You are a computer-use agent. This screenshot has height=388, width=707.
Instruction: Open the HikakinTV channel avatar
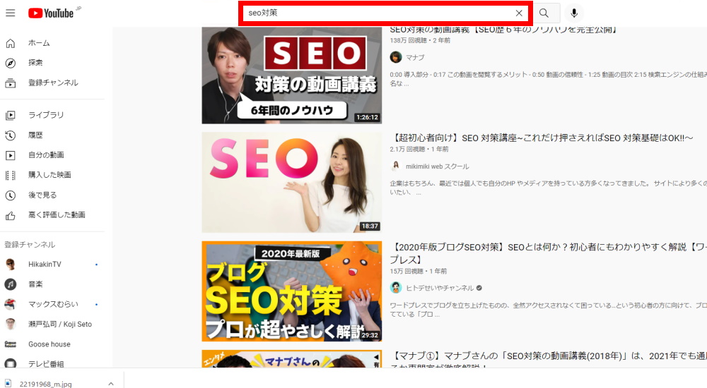coord(11,265)
